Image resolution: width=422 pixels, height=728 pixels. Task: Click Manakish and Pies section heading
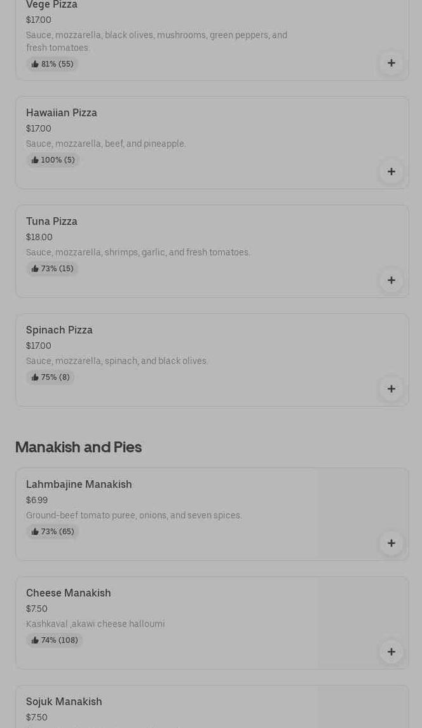[x=78, y=447]
